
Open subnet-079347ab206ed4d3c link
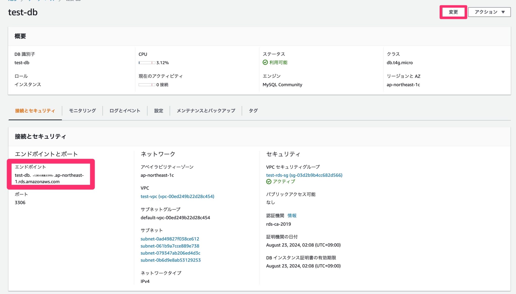click(x=170, y=253)
